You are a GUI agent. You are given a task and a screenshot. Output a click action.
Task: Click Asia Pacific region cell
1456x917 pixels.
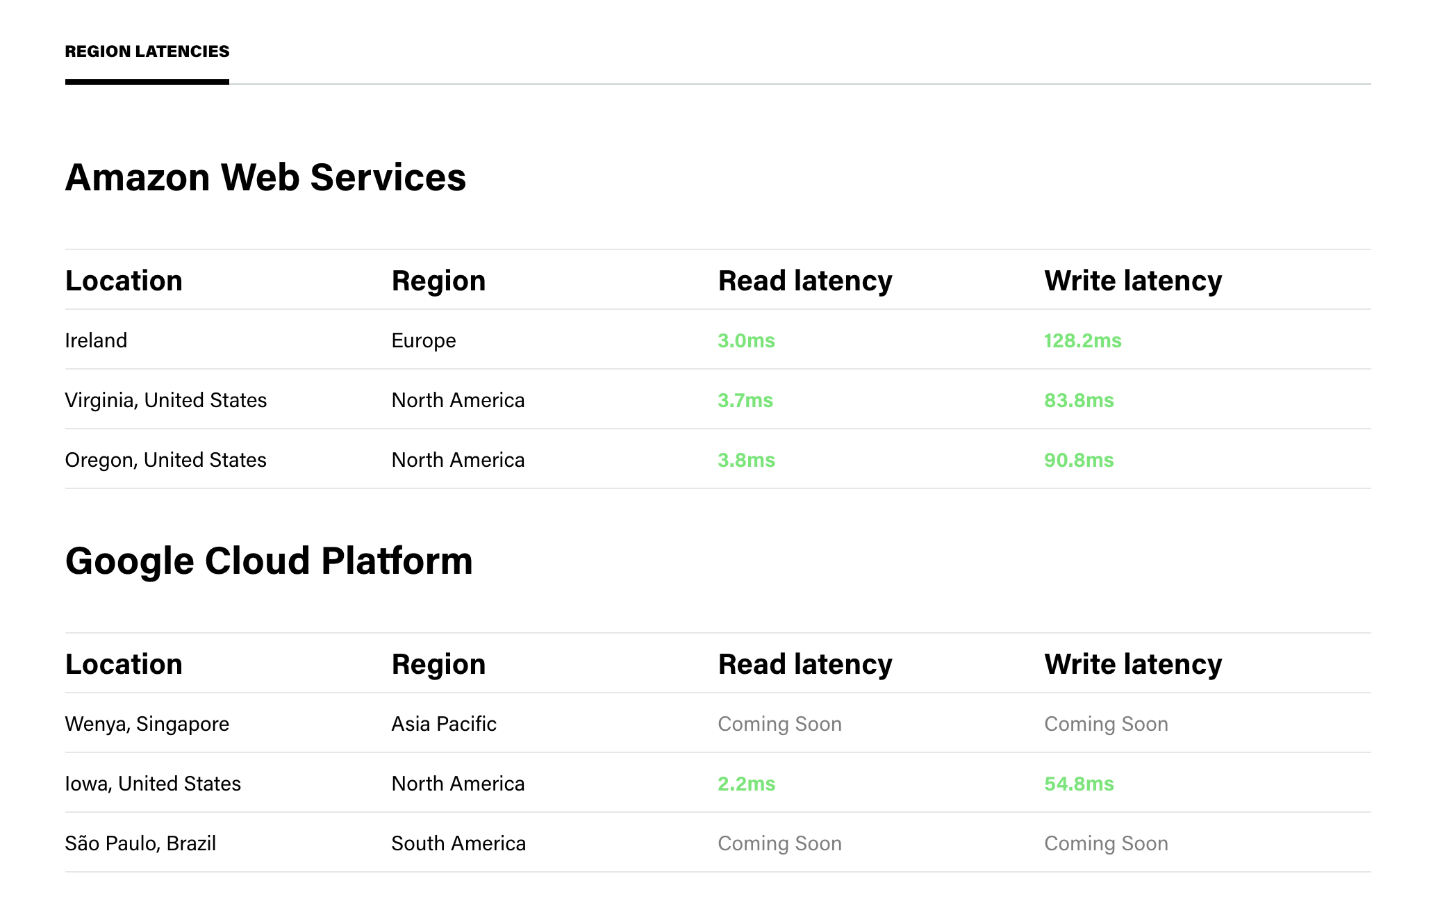[x=444, y=724]
